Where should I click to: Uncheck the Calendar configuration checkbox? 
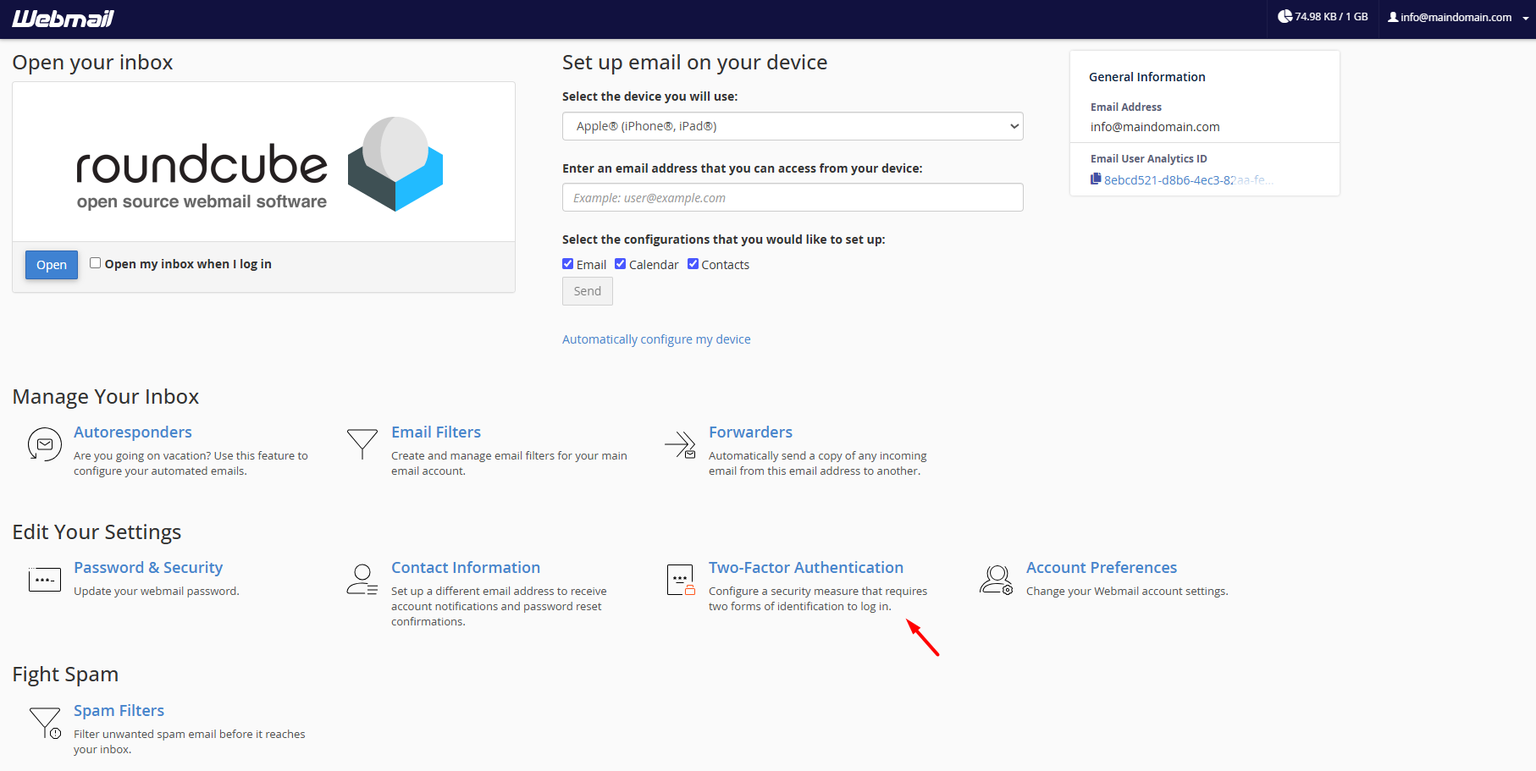coord(620,264)
